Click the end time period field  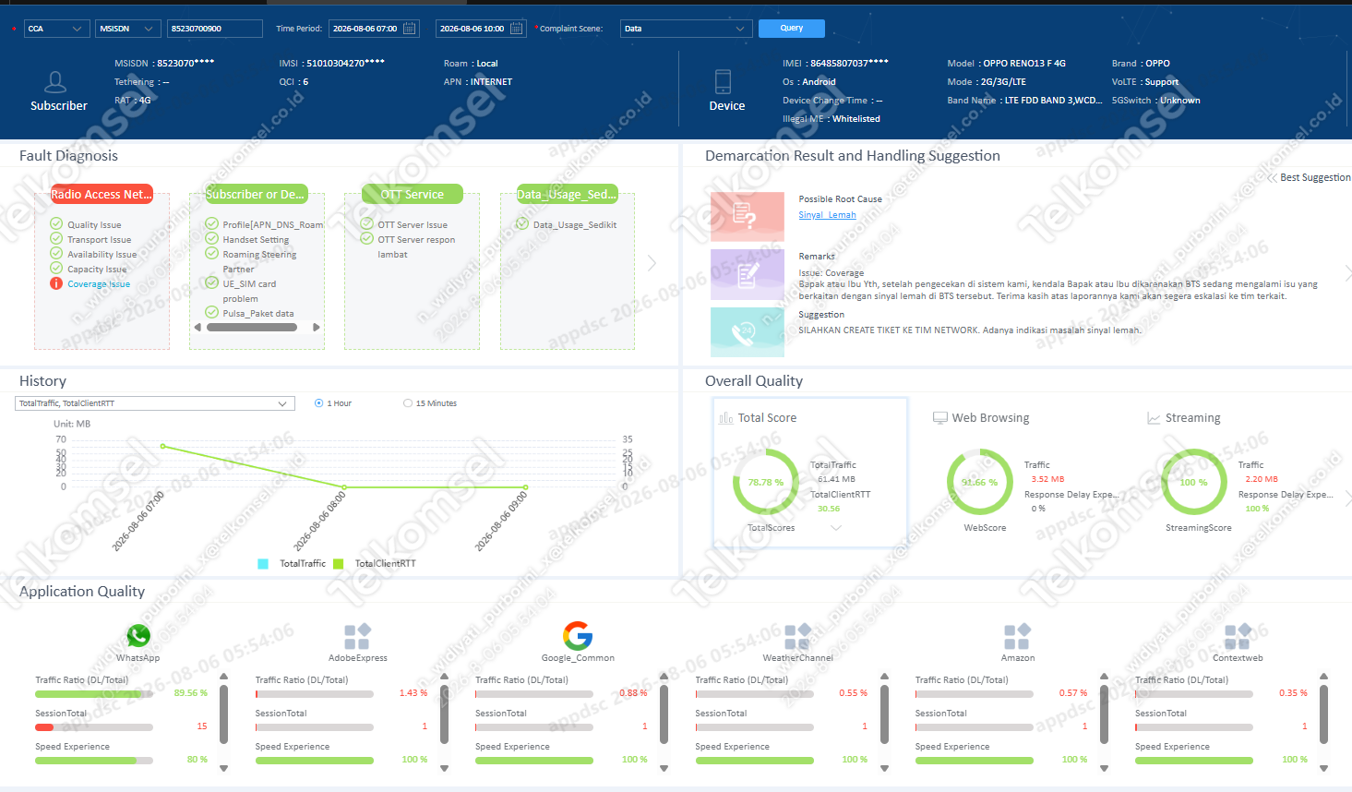[481, 29]
